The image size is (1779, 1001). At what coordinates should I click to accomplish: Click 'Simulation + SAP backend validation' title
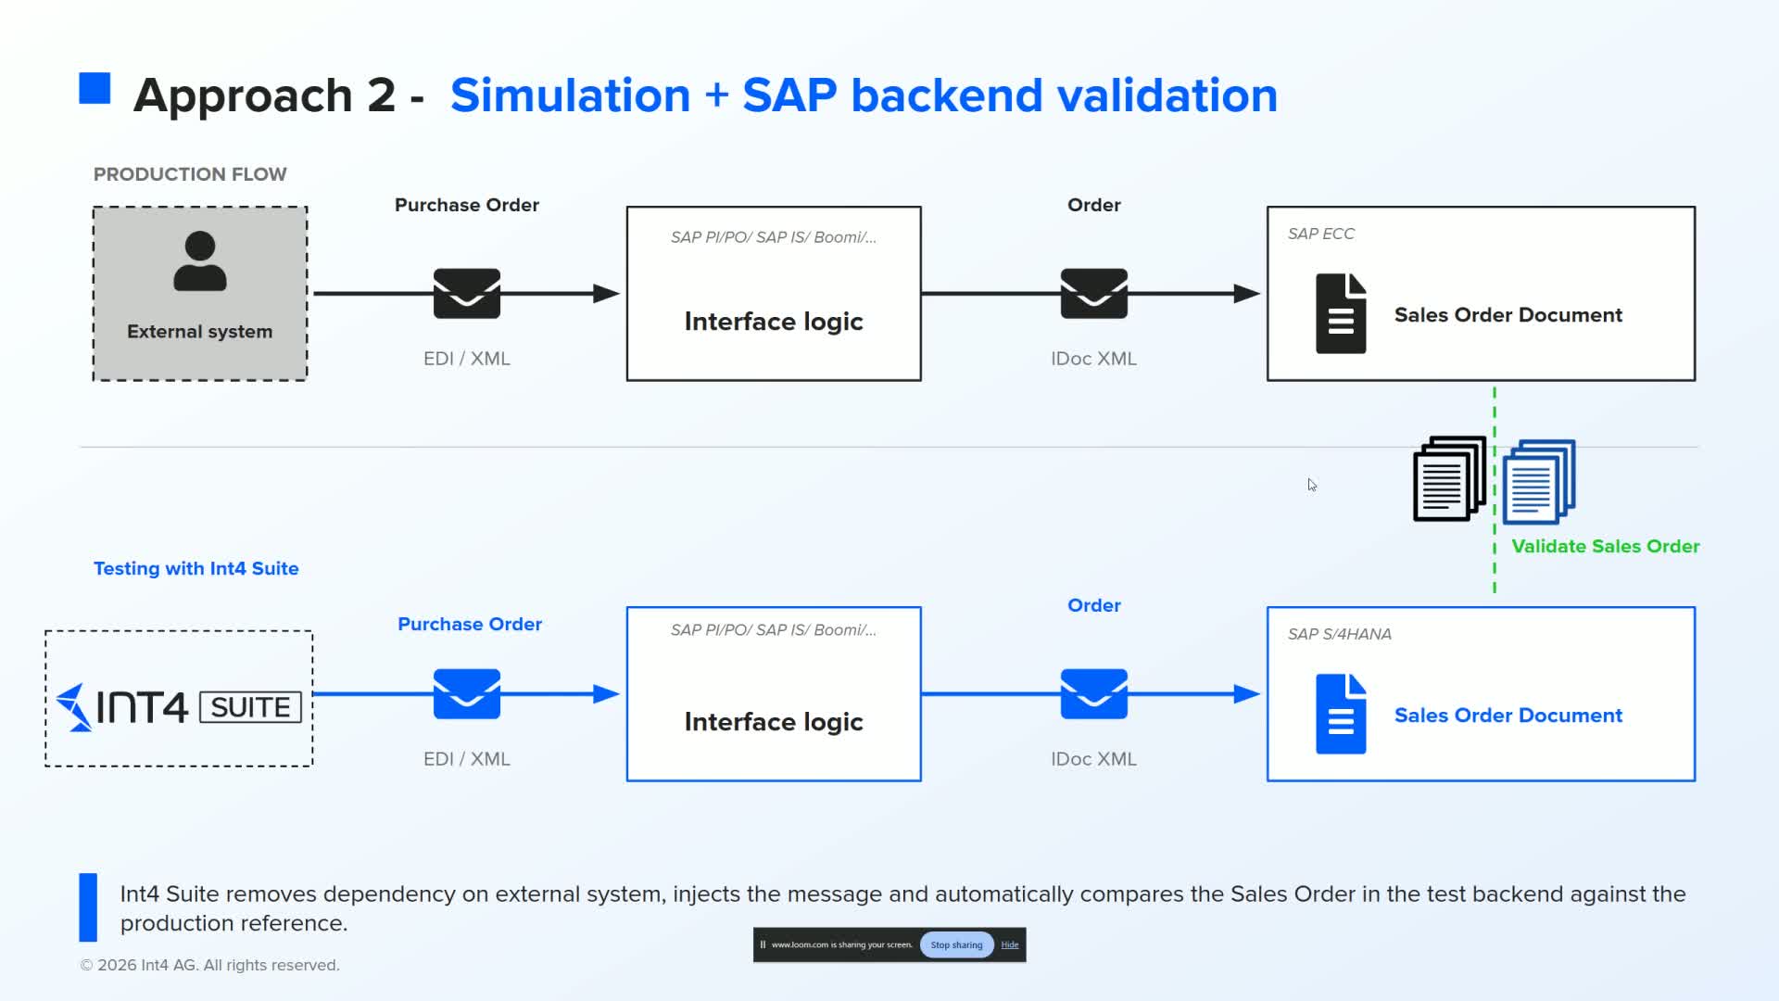coord(864,95)
